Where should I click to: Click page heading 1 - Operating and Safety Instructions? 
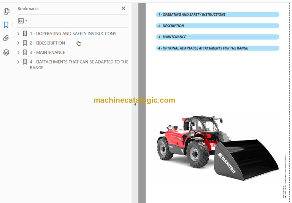tap(217, 14)
